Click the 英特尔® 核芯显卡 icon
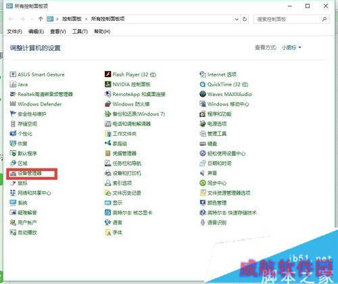This screenshot has width=338, height=284. coord(108,212)
